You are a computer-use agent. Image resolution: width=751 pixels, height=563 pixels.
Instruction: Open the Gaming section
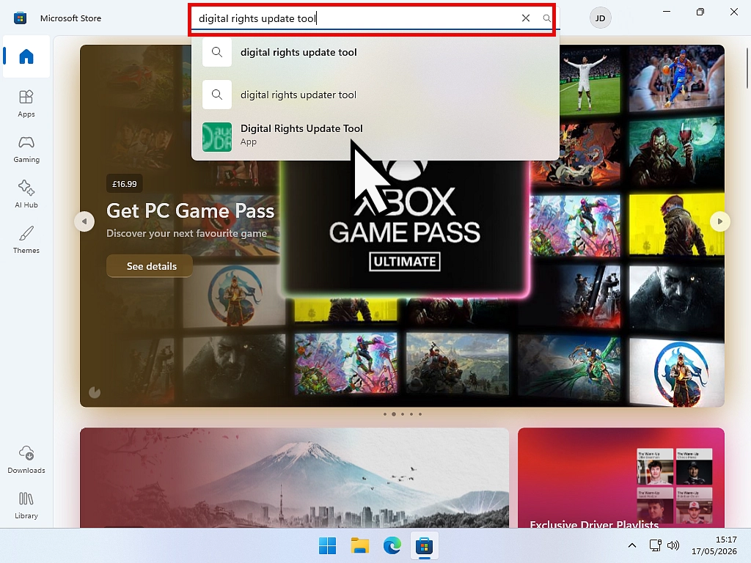26,149
